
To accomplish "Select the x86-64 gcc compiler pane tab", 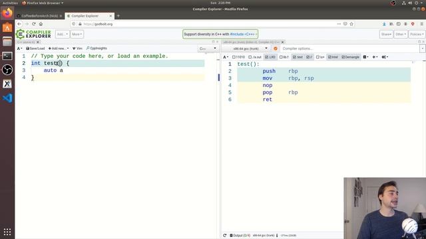I will tap(252, 42).
